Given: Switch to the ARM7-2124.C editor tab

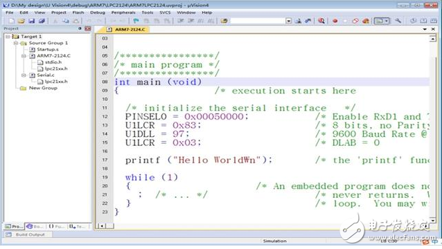Looking at the screenshot, I should [x=126, y=29].
